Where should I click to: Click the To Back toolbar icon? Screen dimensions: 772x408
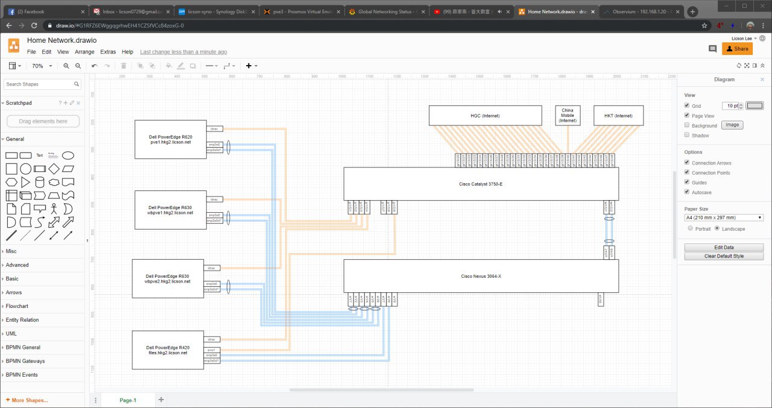152,66
